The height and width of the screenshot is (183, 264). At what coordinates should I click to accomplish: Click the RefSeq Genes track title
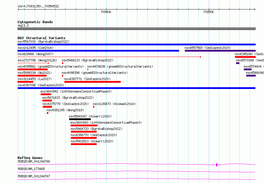(x=30, y=158)
